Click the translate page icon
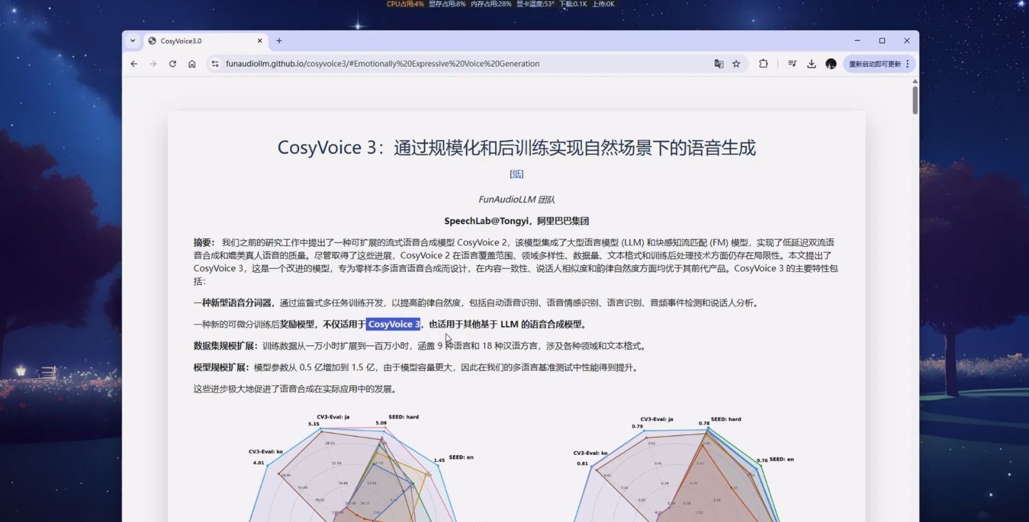The image size is (1029, 522). [x=718, y=64]
